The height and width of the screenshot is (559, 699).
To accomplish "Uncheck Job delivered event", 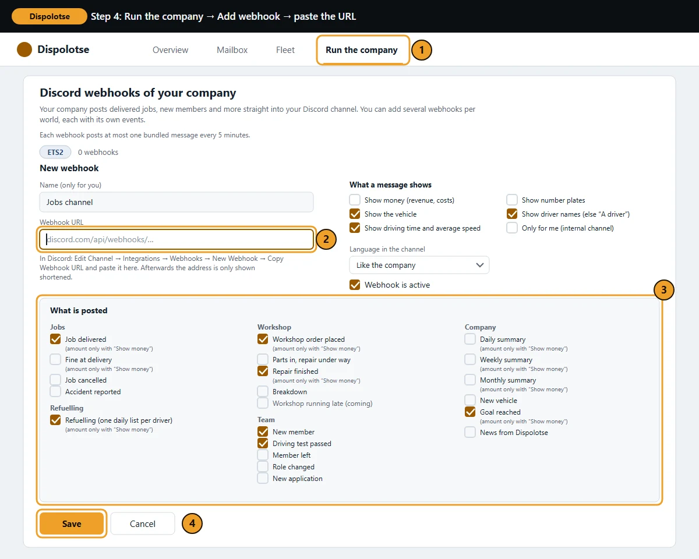I will tap(55, 339).
